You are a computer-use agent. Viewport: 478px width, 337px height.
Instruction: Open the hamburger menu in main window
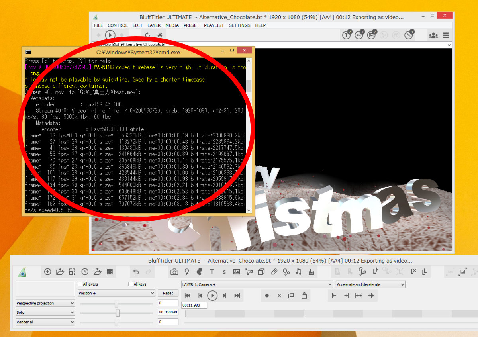[446, 35]
